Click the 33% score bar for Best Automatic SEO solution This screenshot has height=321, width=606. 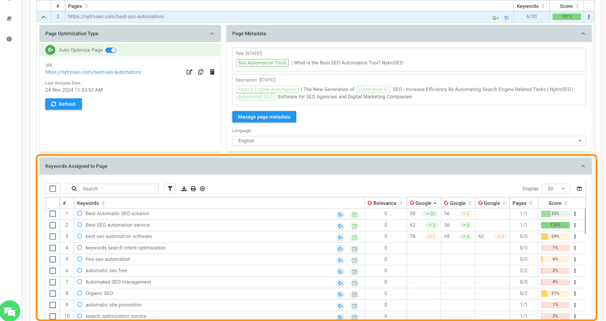(555, 214)
